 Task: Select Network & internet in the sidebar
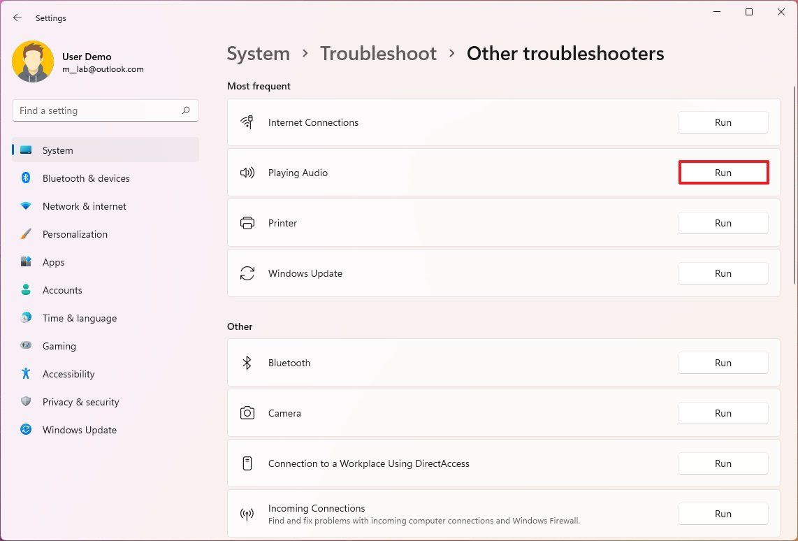click(x=84, y=205)
